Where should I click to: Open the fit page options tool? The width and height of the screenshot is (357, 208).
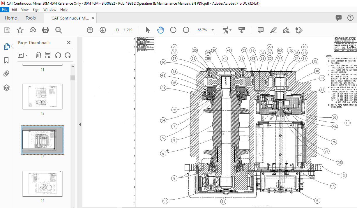pyautogui.click(x=225, y=30)
